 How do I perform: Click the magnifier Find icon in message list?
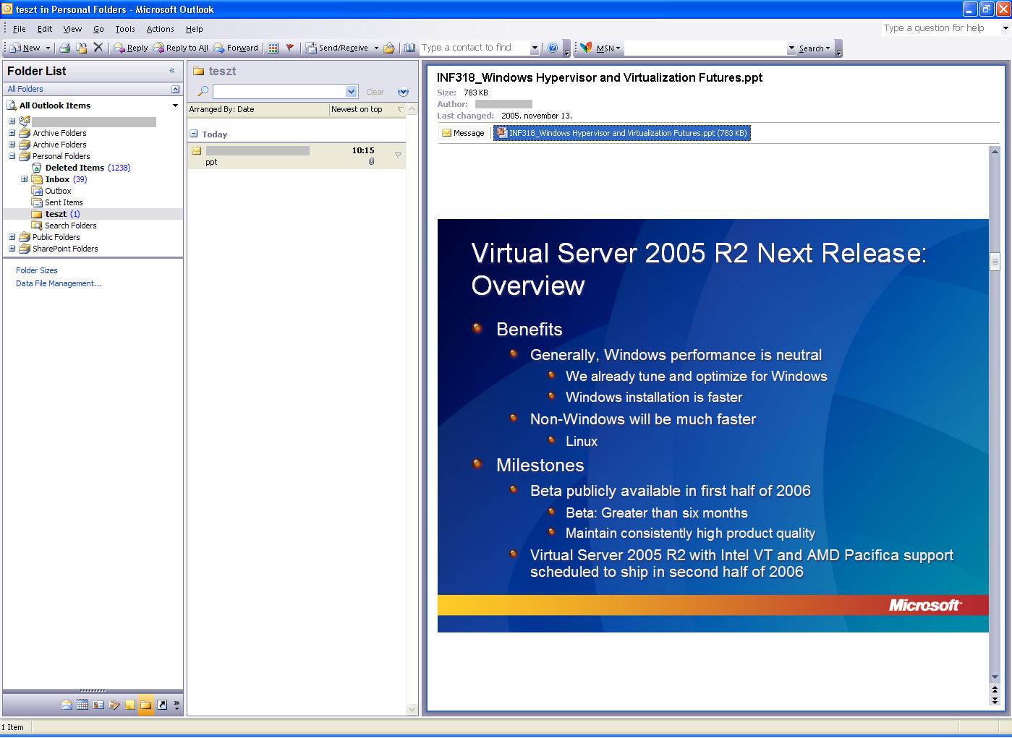coord(203,92)
